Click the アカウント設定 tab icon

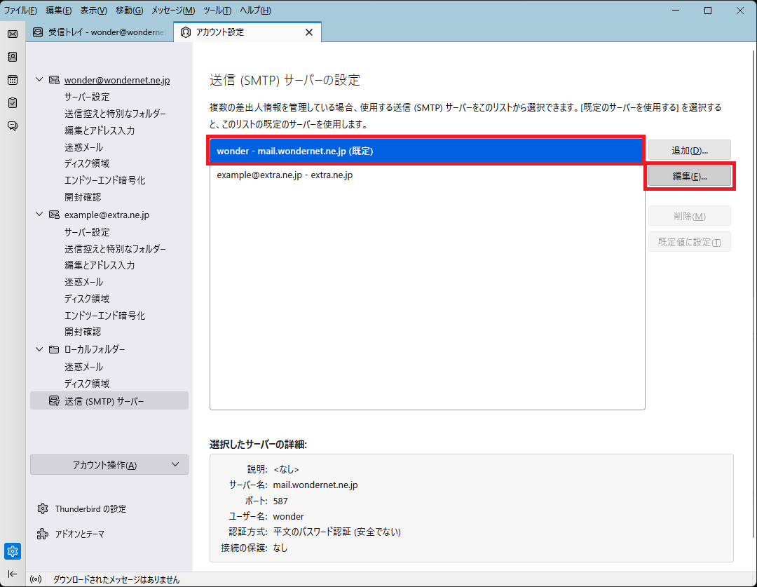(185, 32)
